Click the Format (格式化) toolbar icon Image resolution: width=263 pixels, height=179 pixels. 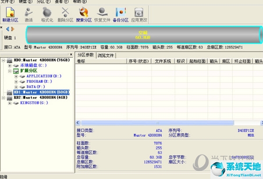47,15
